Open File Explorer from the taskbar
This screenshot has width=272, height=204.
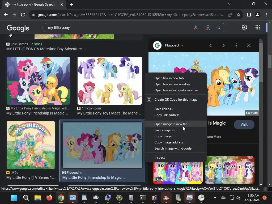coord(37,198)
